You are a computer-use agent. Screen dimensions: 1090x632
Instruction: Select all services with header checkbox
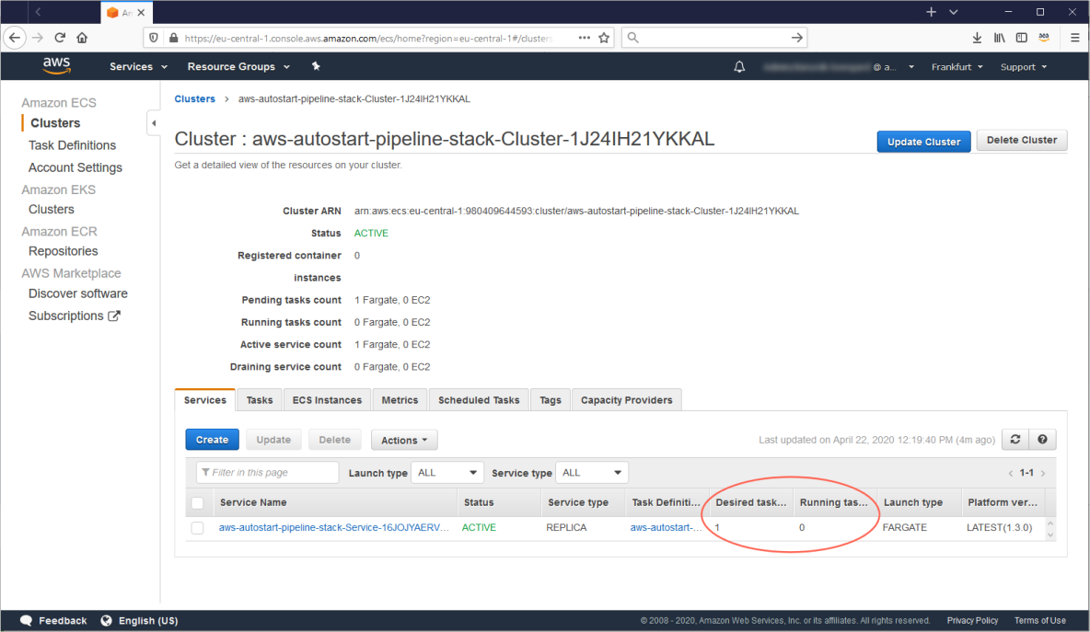point(197,503)
